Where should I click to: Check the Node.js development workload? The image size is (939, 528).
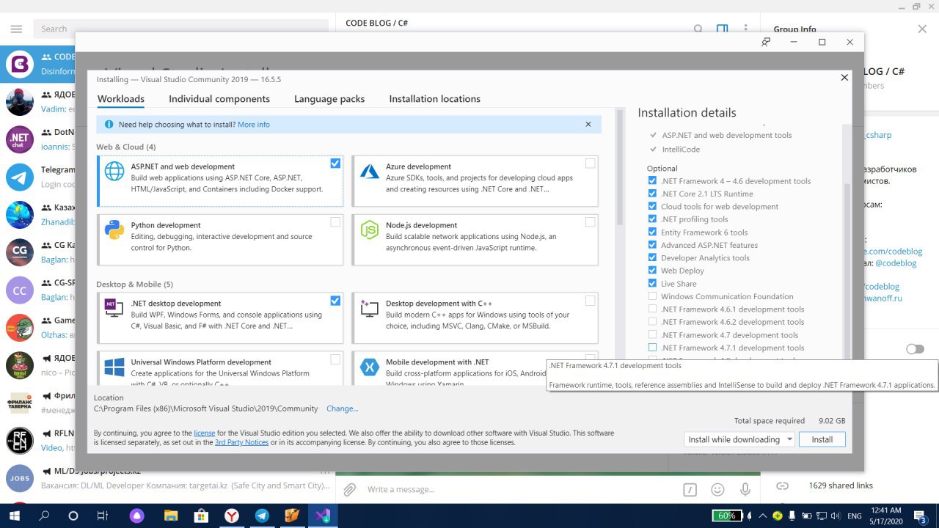[x=591, y=222]
